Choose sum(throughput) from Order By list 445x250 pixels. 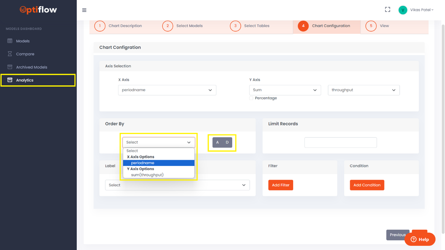point(147,175)
